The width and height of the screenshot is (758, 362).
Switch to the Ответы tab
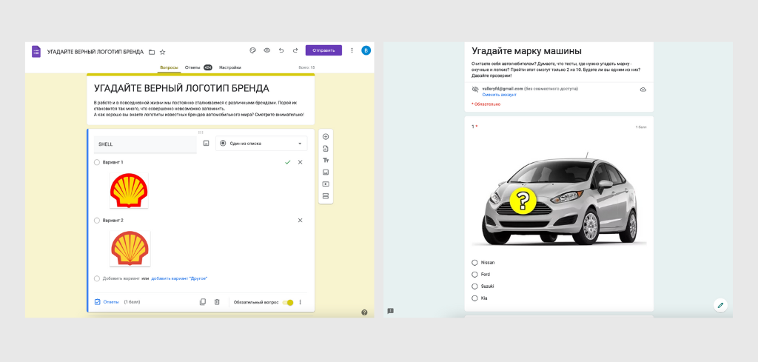[x=198, y=67]
